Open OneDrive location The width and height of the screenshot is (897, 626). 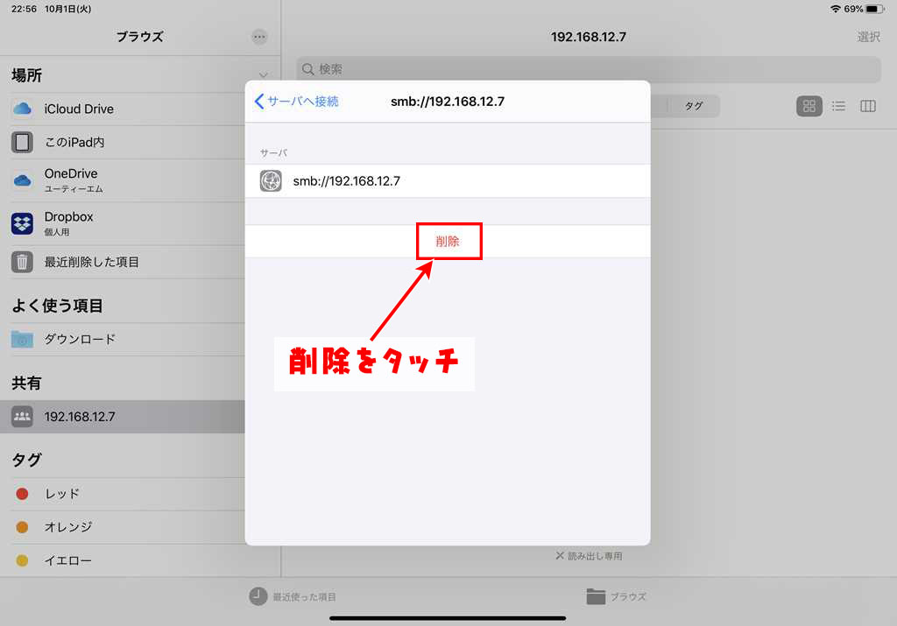[x=127, y=180]
